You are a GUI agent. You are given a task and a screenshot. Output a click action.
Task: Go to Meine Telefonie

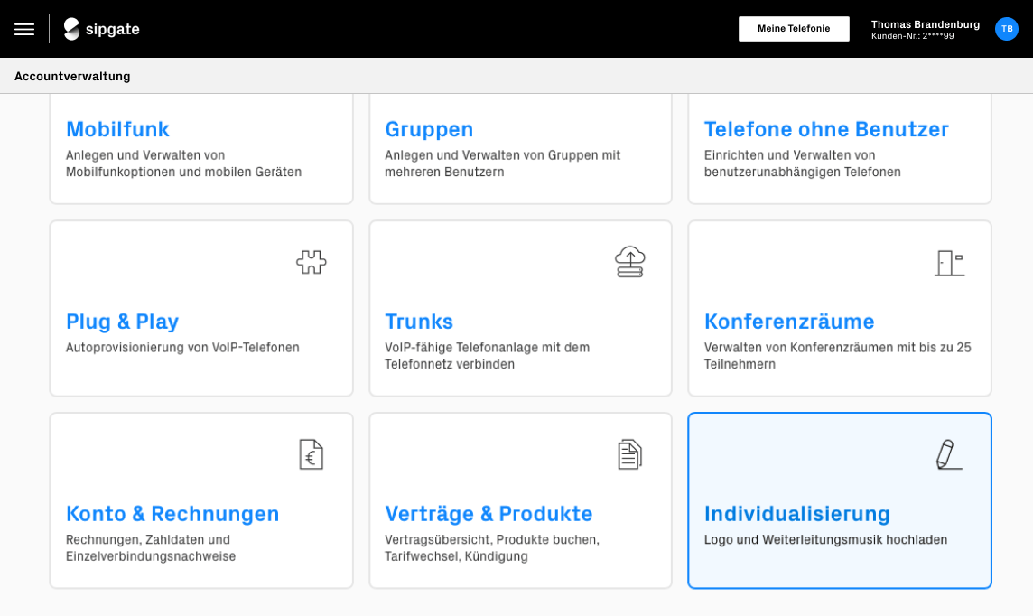tap(794, 29)
